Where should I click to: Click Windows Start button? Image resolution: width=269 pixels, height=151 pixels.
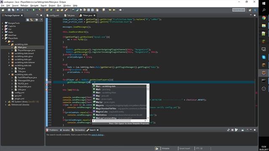coord(264,3)
